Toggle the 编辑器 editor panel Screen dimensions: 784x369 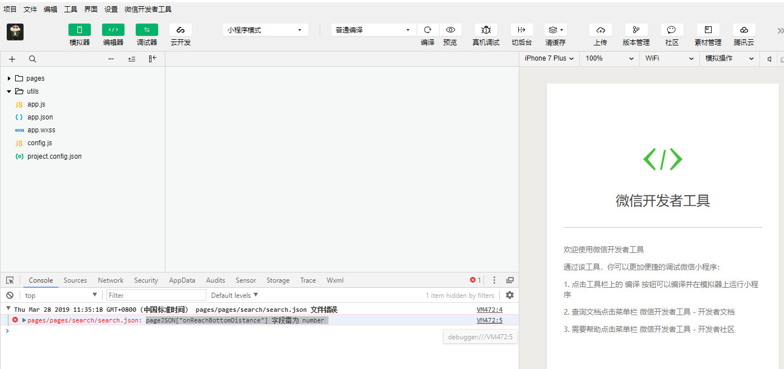(113, 30)
